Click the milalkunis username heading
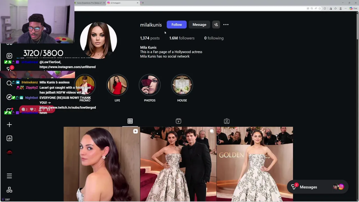The width and height of the screenshot is (359, 202). 151,25
